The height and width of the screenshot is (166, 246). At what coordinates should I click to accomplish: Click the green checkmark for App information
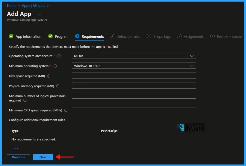point(11,36)
